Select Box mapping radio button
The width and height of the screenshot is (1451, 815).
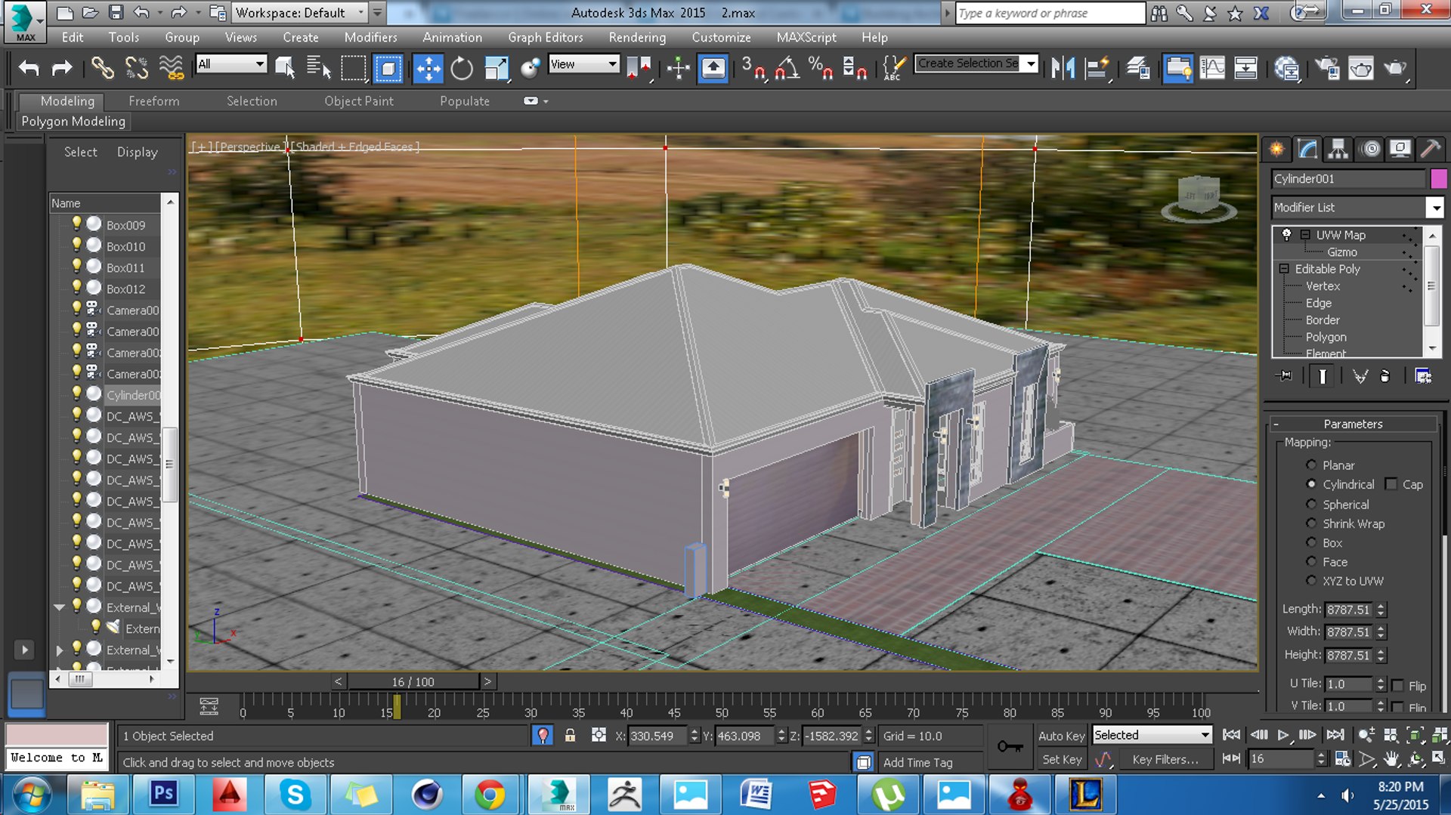coord(1311,542)
